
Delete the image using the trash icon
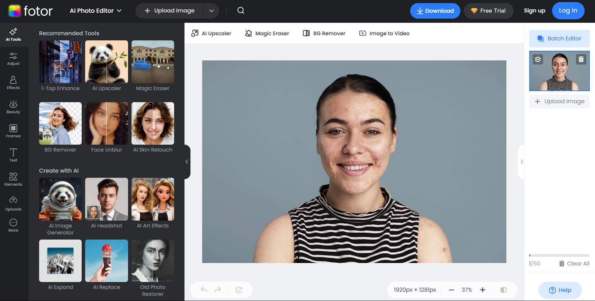[x=581, y=59]
